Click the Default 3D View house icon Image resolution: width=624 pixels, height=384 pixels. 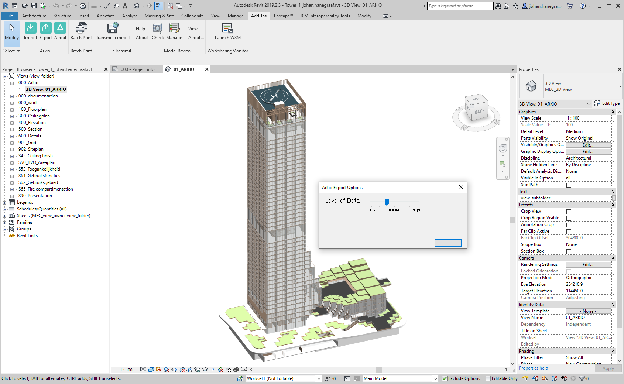click(x=136, y=6)
